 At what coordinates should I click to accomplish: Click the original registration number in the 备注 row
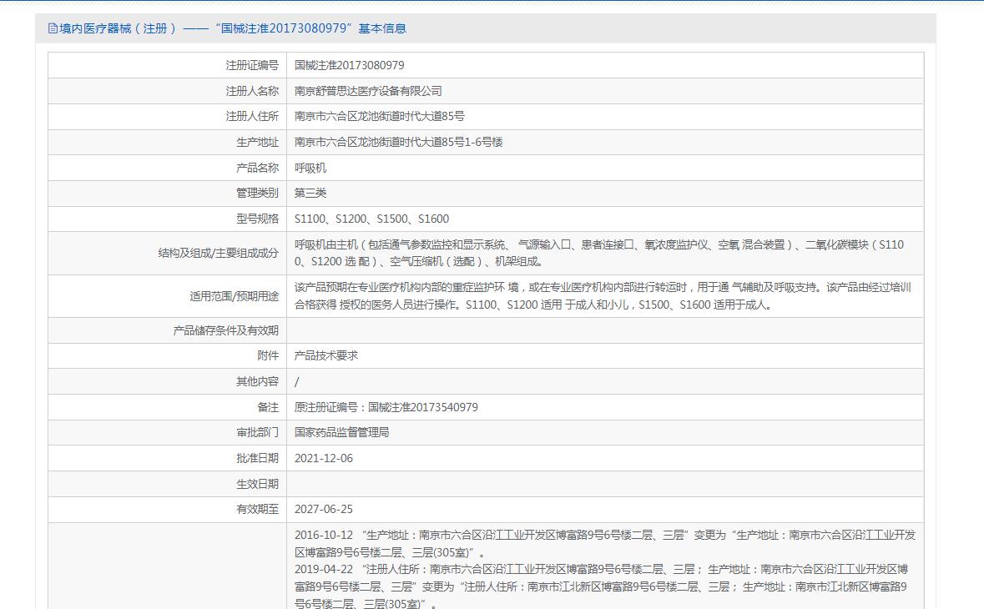click(386, 407)
